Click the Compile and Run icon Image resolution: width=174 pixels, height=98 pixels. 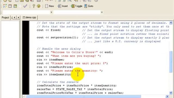point(15,6)
